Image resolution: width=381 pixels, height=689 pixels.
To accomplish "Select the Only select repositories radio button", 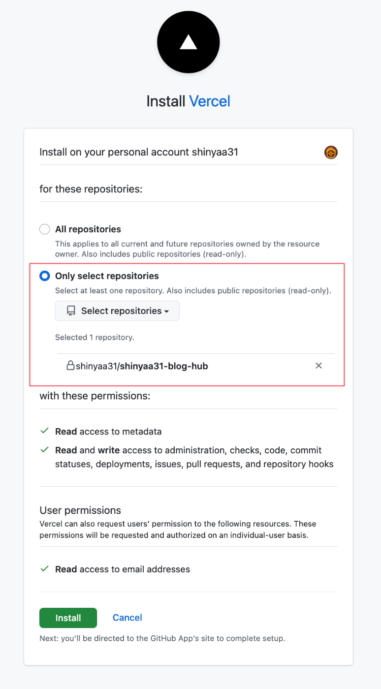I will click(45, 276).
